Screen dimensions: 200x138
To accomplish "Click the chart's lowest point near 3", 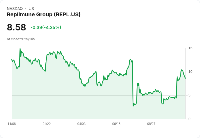I will click(133, 106).
